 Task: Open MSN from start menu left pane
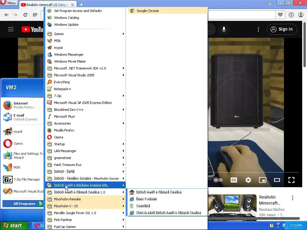(23, 167)
